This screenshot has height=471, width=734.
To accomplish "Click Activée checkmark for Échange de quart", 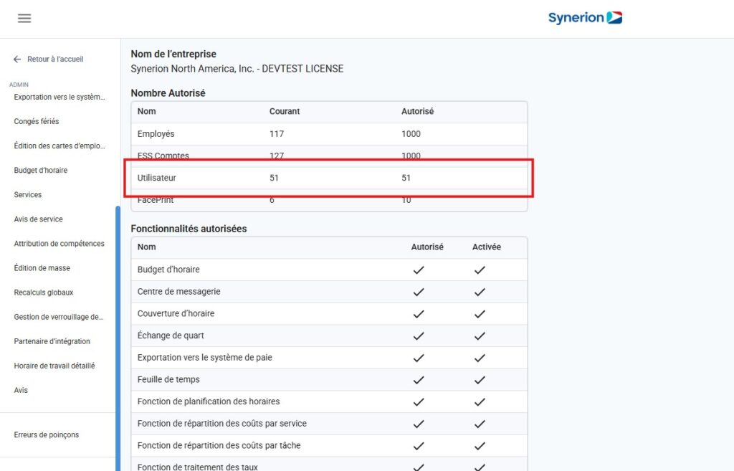I will click(480, 336).
